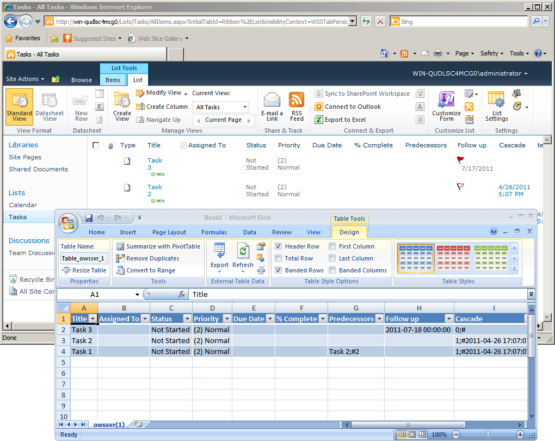Click the Save icon in Excel quick access toolbar

[x=89, y=218]
